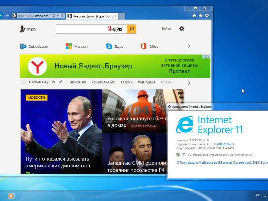Open the 'Магазин' store shortcut
The image size is (268, 201).
point(77,46)
